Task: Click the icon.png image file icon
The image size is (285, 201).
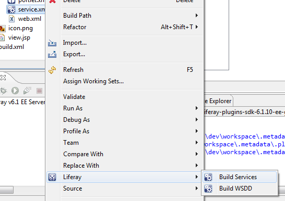Action: [x=3, y=28]
